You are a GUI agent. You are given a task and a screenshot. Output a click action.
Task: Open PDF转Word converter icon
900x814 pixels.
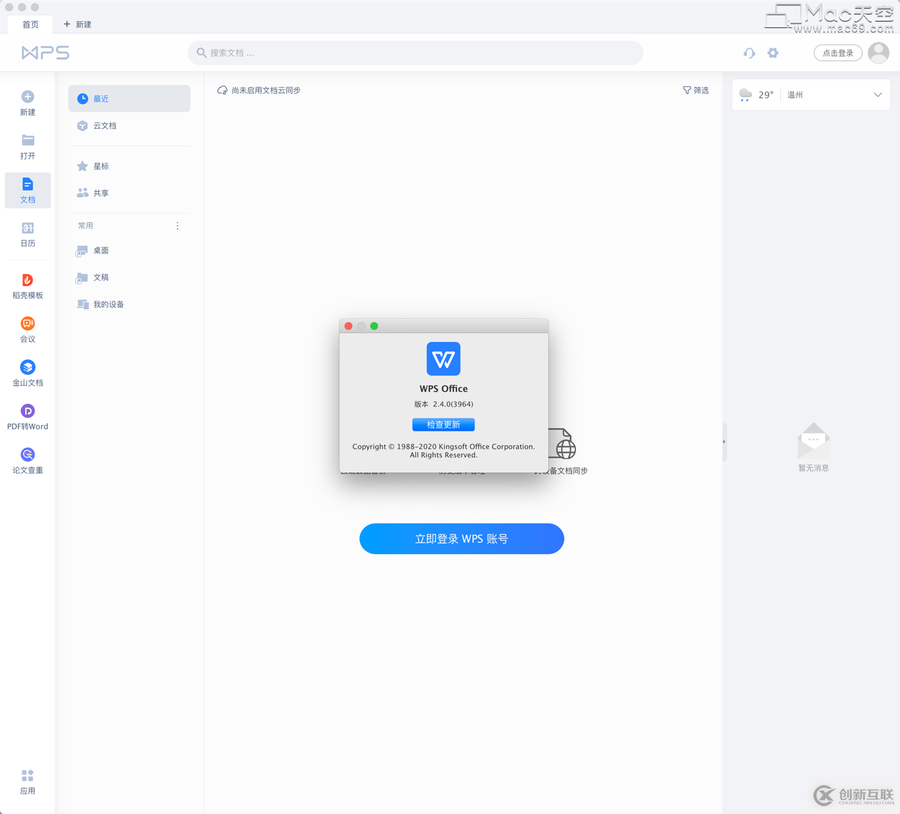click(28, 411)
